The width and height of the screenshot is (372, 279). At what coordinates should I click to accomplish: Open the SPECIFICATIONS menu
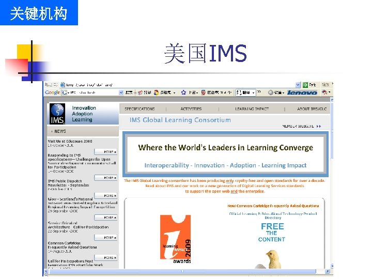point(139,109)
